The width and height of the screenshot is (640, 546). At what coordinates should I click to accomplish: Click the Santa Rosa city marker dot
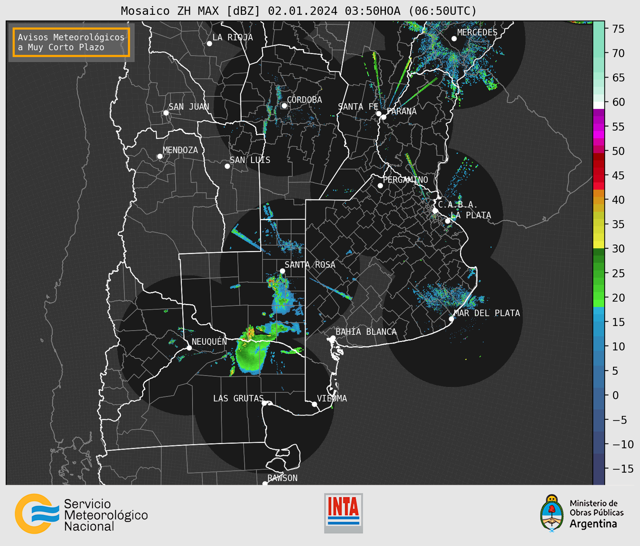coord(282,271)
